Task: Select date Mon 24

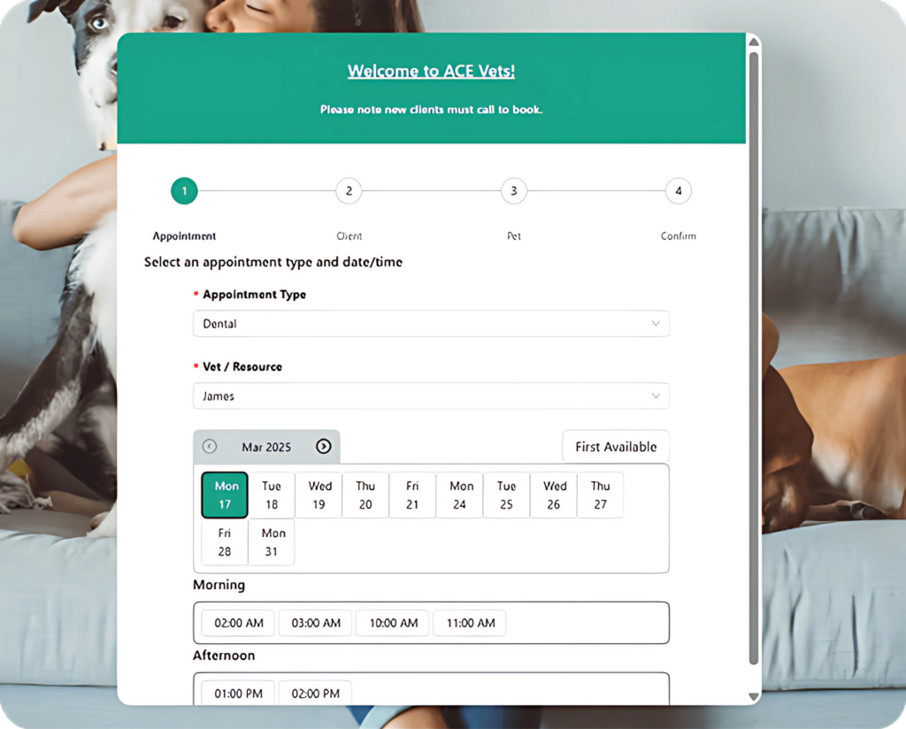Action: pyautogui.click(x=460, y=495)
